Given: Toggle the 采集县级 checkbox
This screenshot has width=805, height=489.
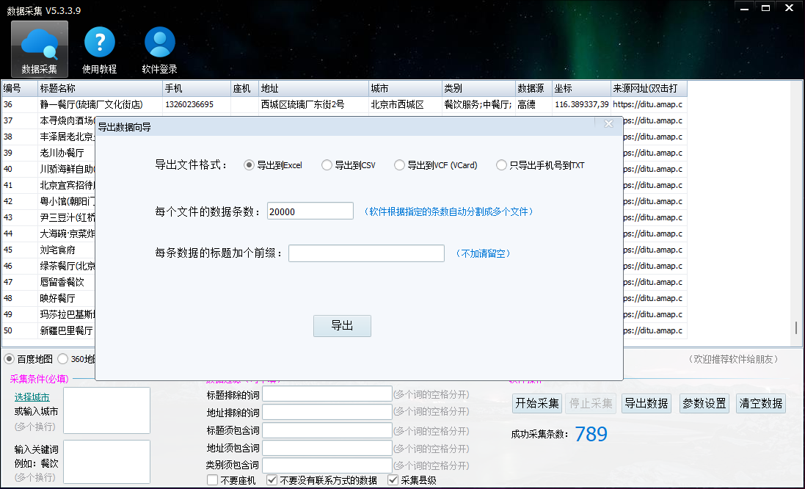Looking at the screenshot, I should pyautogui.click(x=412, y=479).
